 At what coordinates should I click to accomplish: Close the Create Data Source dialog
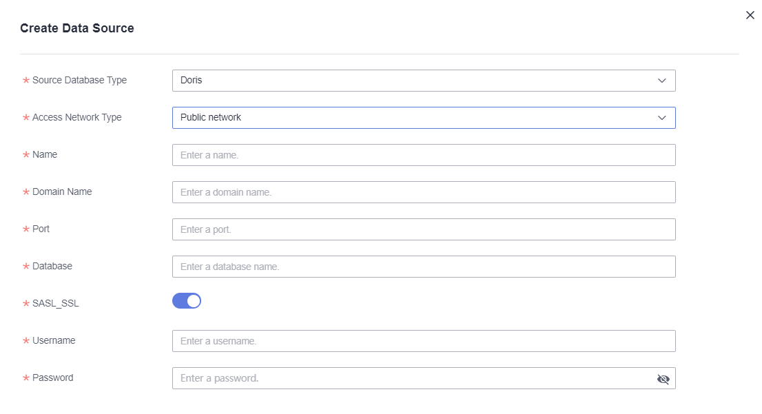750,15
